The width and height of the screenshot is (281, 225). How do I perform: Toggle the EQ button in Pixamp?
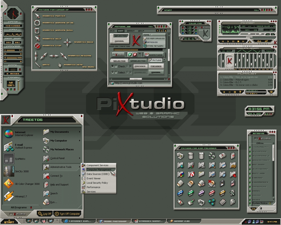[x=268, y=34]
